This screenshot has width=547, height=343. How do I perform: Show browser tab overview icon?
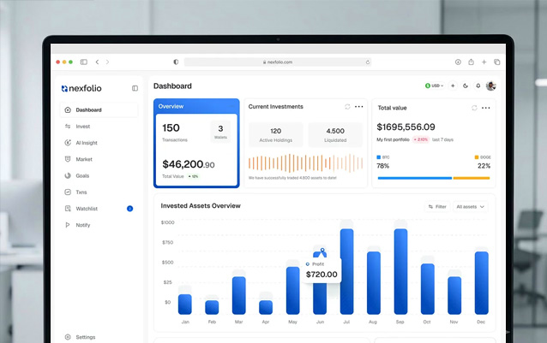[496, 62]
